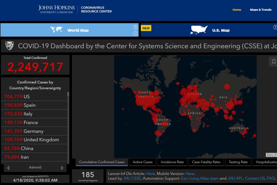277x185 pixels.
Task: Select the France row with 149,130 cases
Action: click(x=34, y=123)
